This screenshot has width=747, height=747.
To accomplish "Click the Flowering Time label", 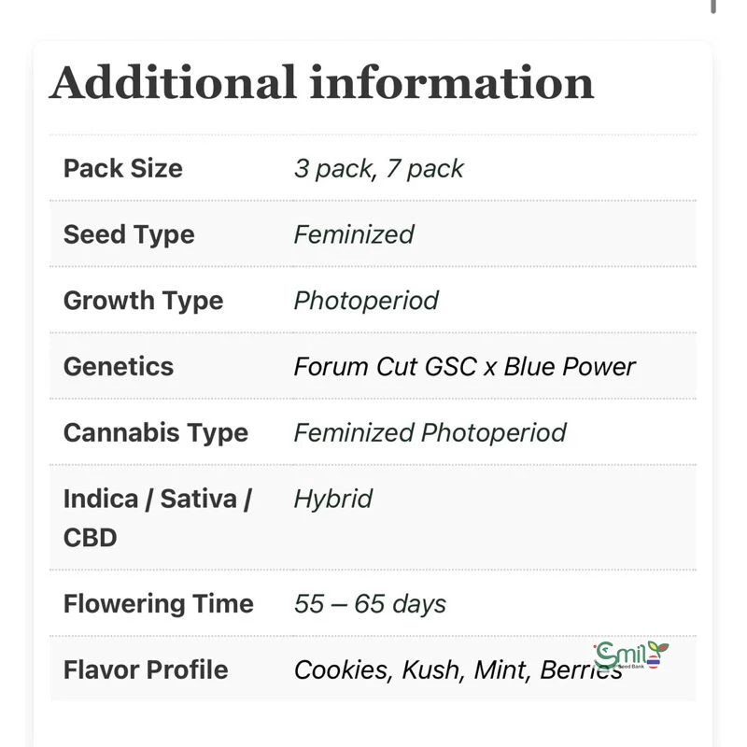I will tap(158, 603).
